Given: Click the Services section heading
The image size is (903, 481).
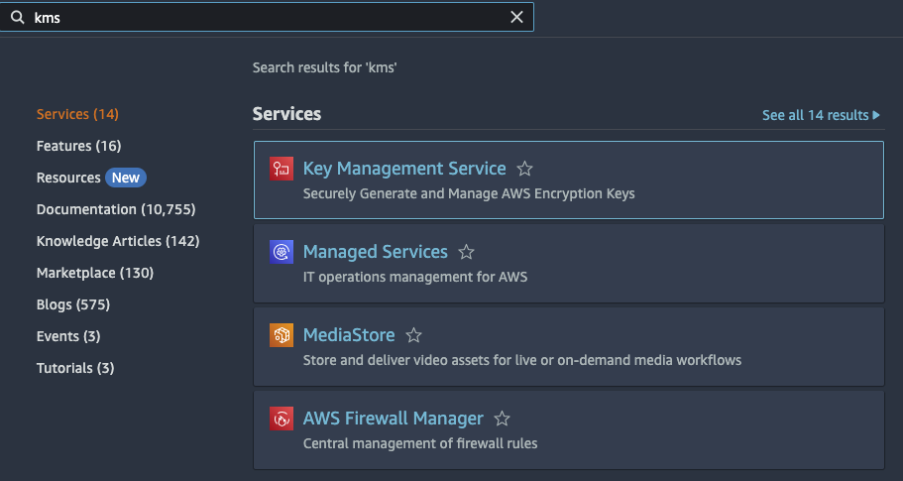Looking at the screenshot, I should point(286,114).
